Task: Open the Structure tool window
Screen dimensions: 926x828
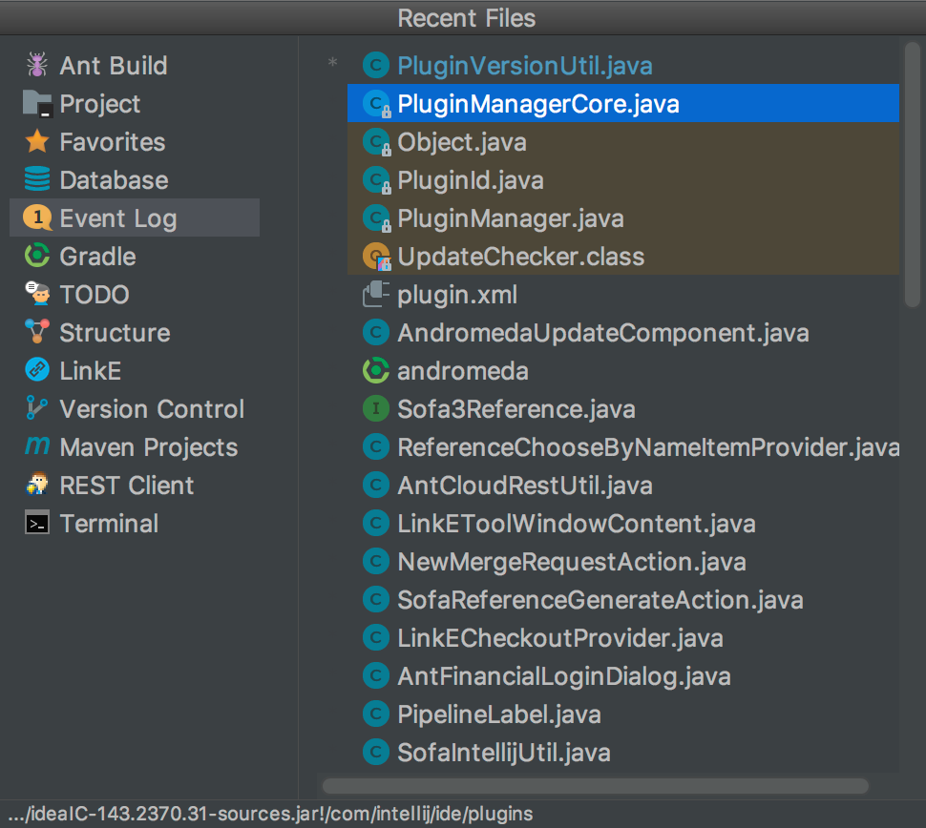Action: 135,332
